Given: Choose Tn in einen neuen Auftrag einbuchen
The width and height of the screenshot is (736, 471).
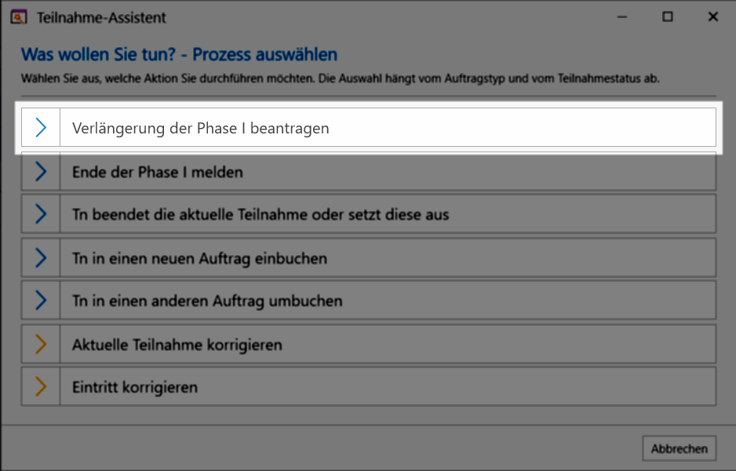Looking at the screenshot, I should [x=199, y=258].
